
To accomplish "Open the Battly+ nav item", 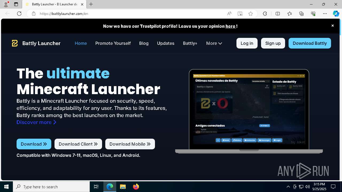I will click(190, 43).
